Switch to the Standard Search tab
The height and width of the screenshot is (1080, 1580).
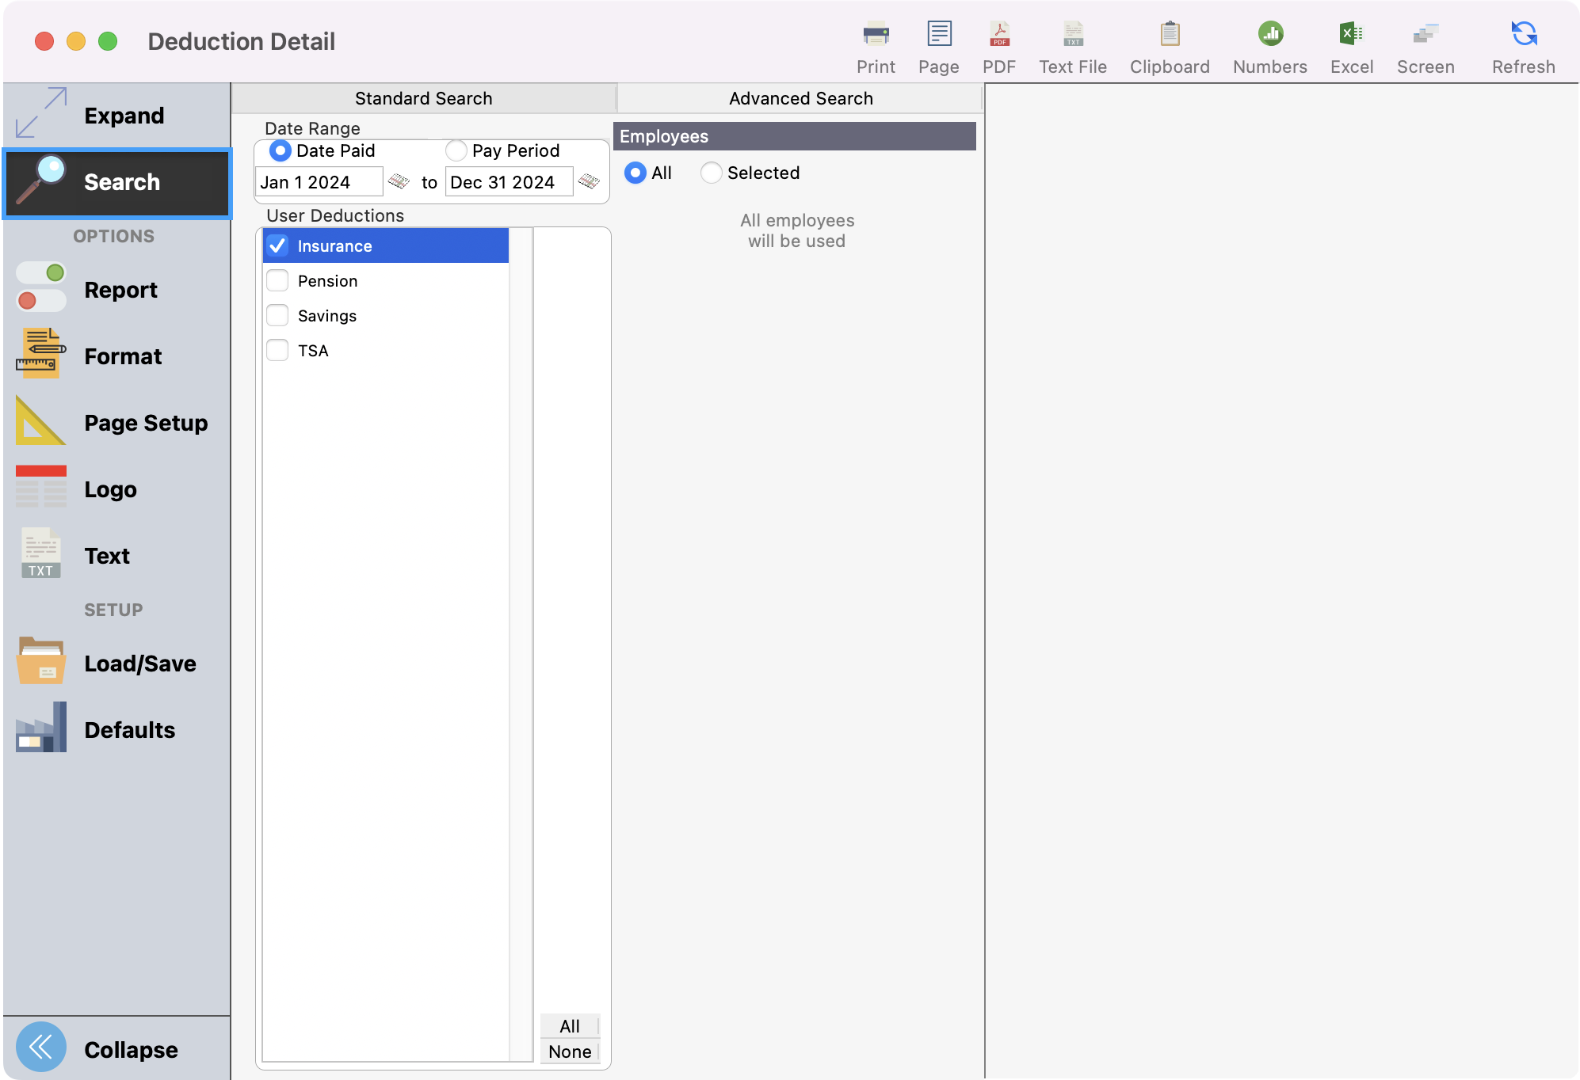423,97
